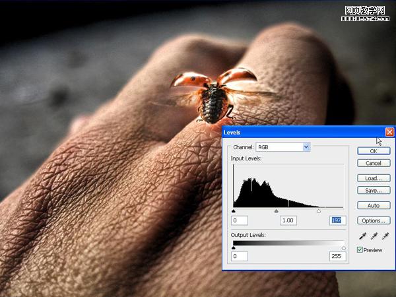Screen dimensions: 396x297
Task: Focus the input shadow value field
Action: [240, 220]
